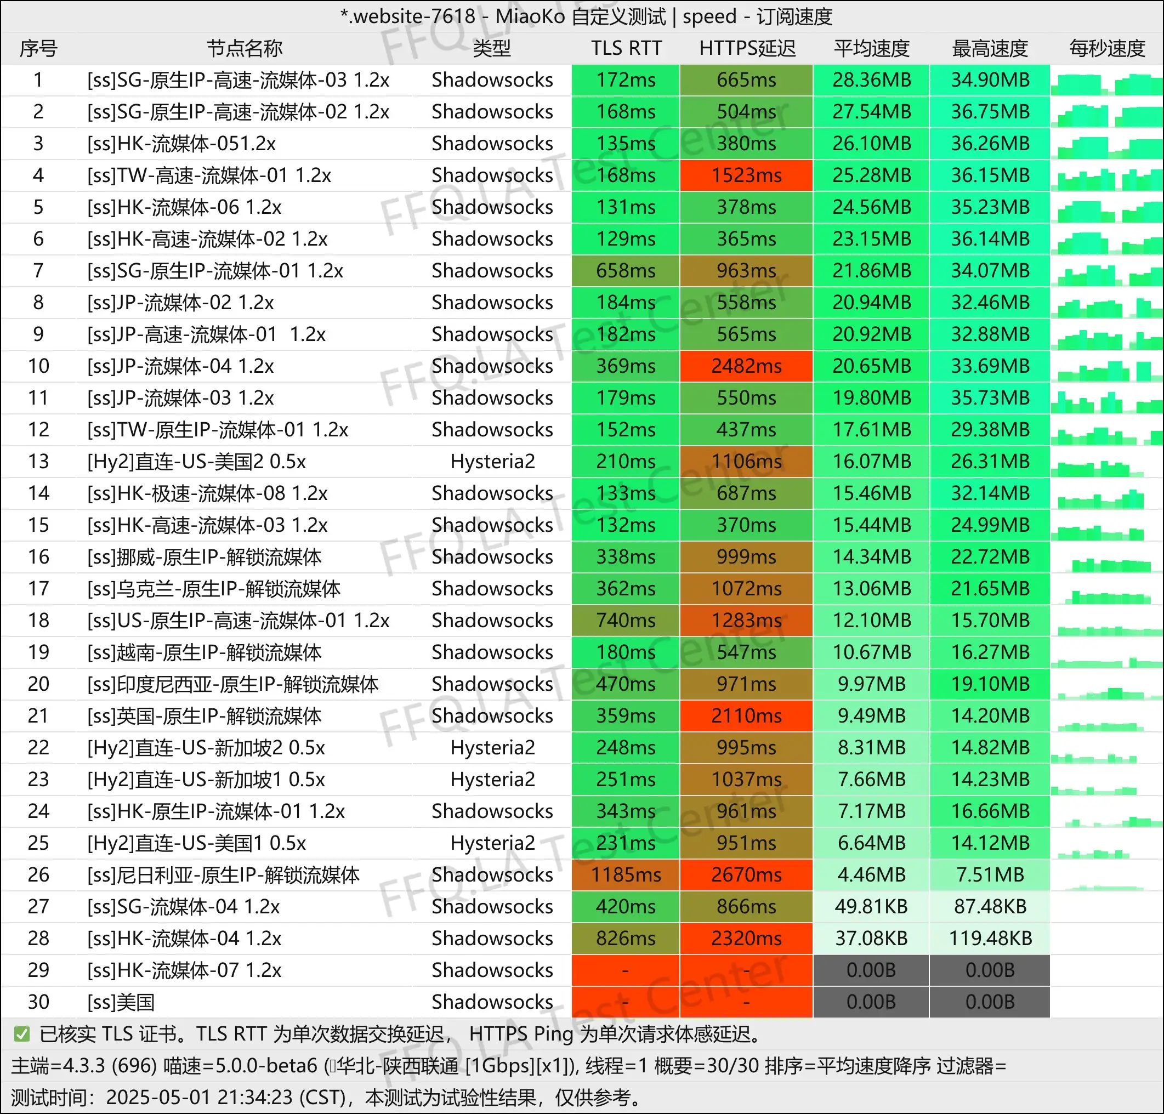1164x1114 pixels.
Task: Click the 15.44MB average speed cell
Action: (x=871, y=525)
